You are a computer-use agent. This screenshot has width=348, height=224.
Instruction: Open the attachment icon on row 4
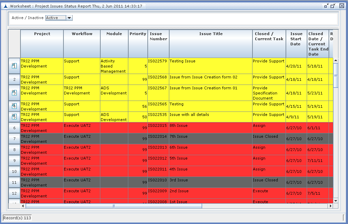14,106
